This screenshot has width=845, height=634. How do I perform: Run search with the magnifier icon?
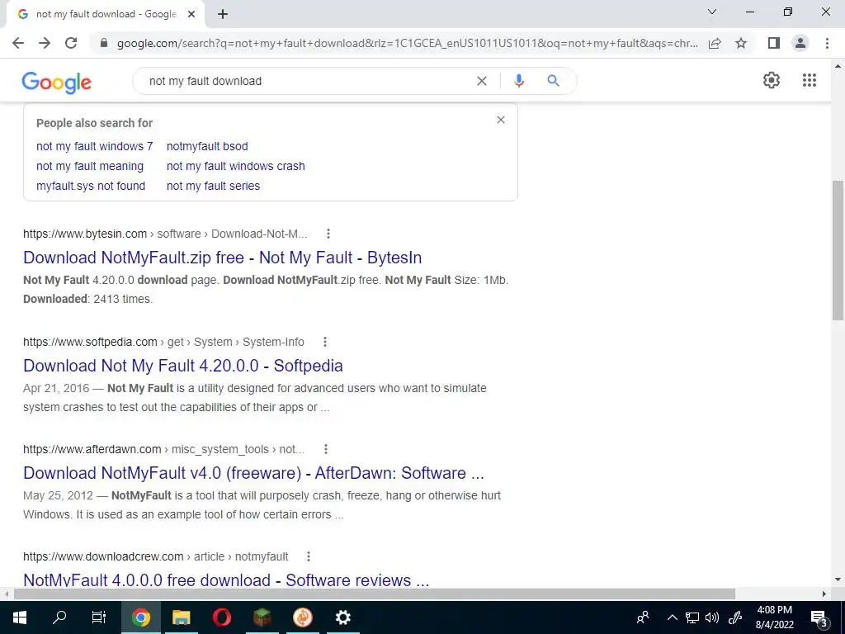(x=553, y=81)
